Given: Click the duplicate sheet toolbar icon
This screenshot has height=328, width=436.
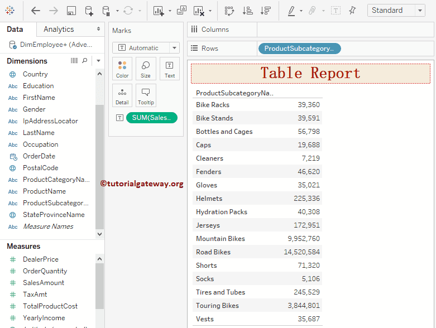Looking at the screenshot, I should (x=181, y=11).
